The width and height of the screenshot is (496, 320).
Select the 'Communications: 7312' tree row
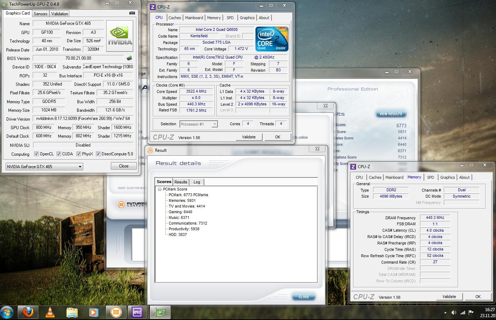coord(188,223)
